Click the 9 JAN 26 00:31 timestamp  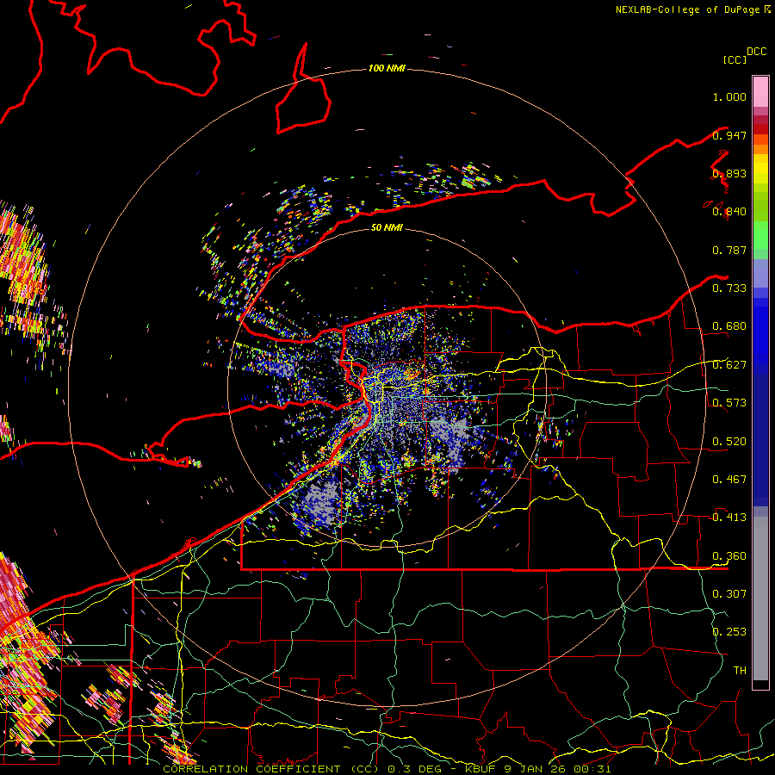pyautogui.click(x=557, y=769)
